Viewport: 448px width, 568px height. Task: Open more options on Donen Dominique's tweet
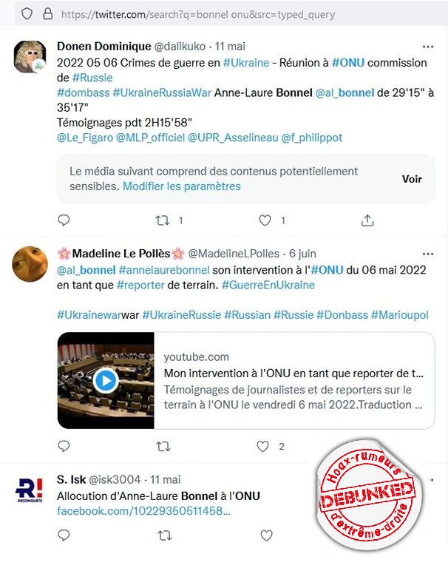[x=428, y=47]
